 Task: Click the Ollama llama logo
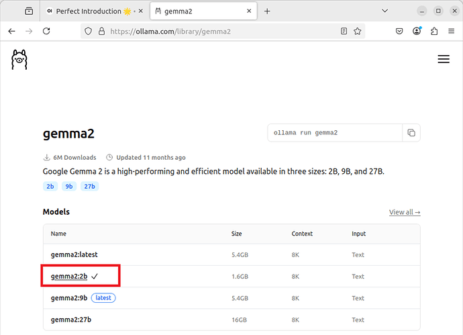click(x=19, y=59)
